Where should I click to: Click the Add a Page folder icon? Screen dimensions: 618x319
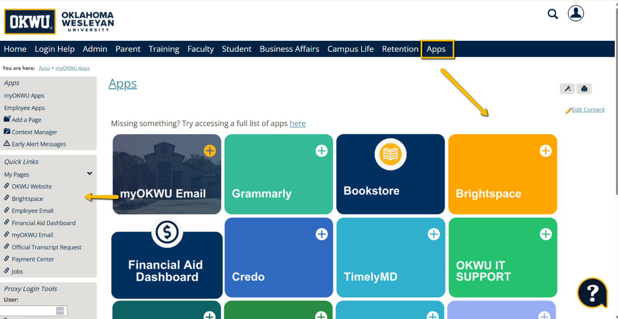[7, 119]
